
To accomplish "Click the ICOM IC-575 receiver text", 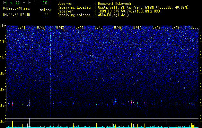I will tap(129, 11).
